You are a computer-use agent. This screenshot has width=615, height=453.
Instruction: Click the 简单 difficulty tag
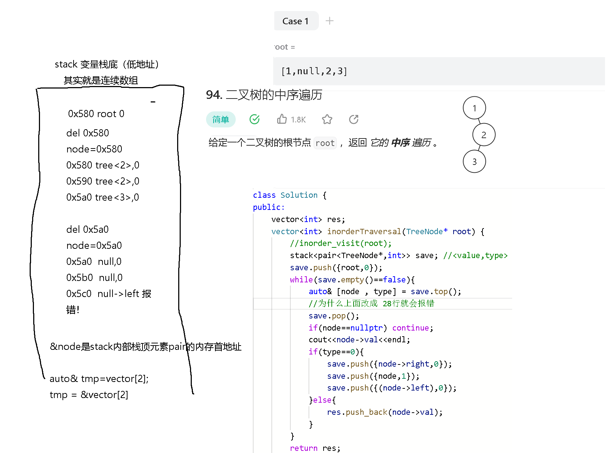(221, 120)
